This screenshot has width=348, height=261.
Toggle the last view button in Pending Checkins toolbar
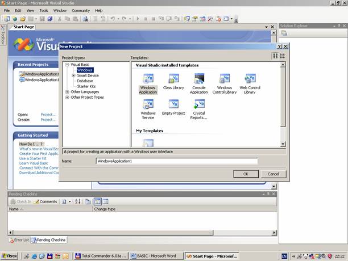[105, 201]
